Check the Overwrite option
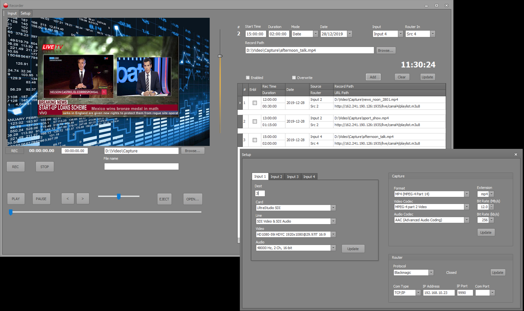Image resolution: width=524 pixels, height=311 pixels. coord(294,78)
